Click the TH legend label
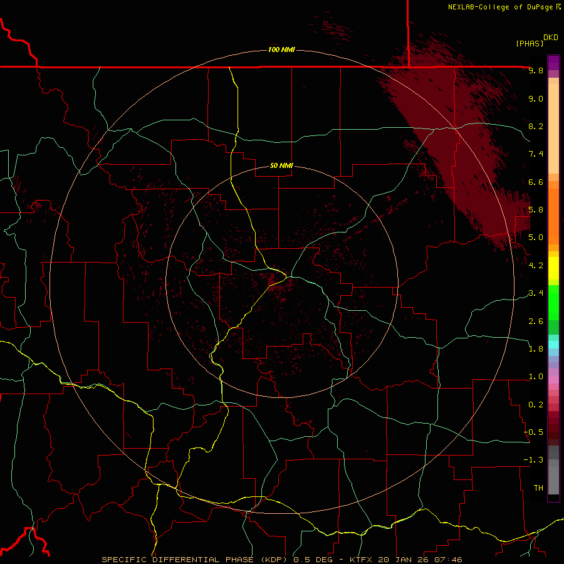Image resolution: width=564 pixels, height=564 pixels. click(x=538, y=488)
